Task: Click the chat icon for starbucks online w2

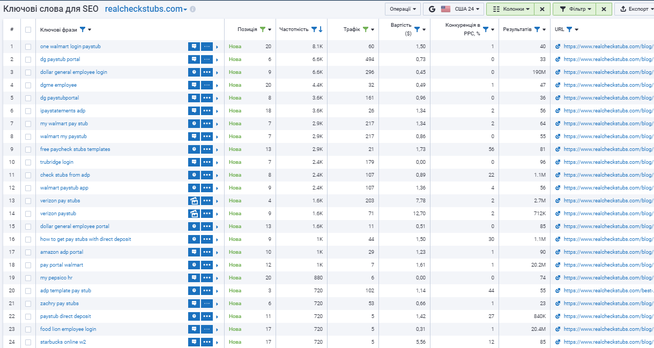Action: click(194, 342)
